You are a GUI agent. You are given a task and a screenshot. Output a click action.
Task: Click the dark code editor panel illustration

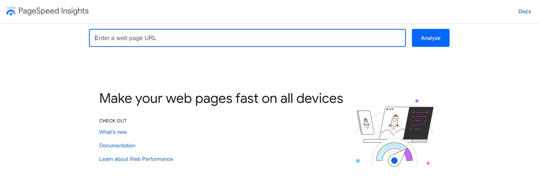pyautogui.click(x=420, y=123)
